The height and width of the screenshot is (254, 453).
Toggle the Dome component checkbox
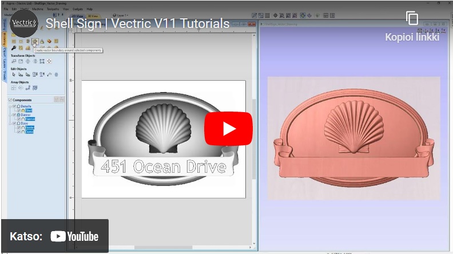19,132
